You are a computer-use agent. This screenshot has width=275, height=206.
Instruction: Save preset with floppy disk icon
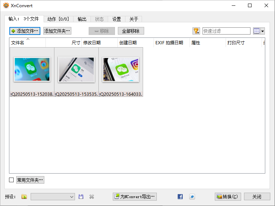click(x=81, y=197)
